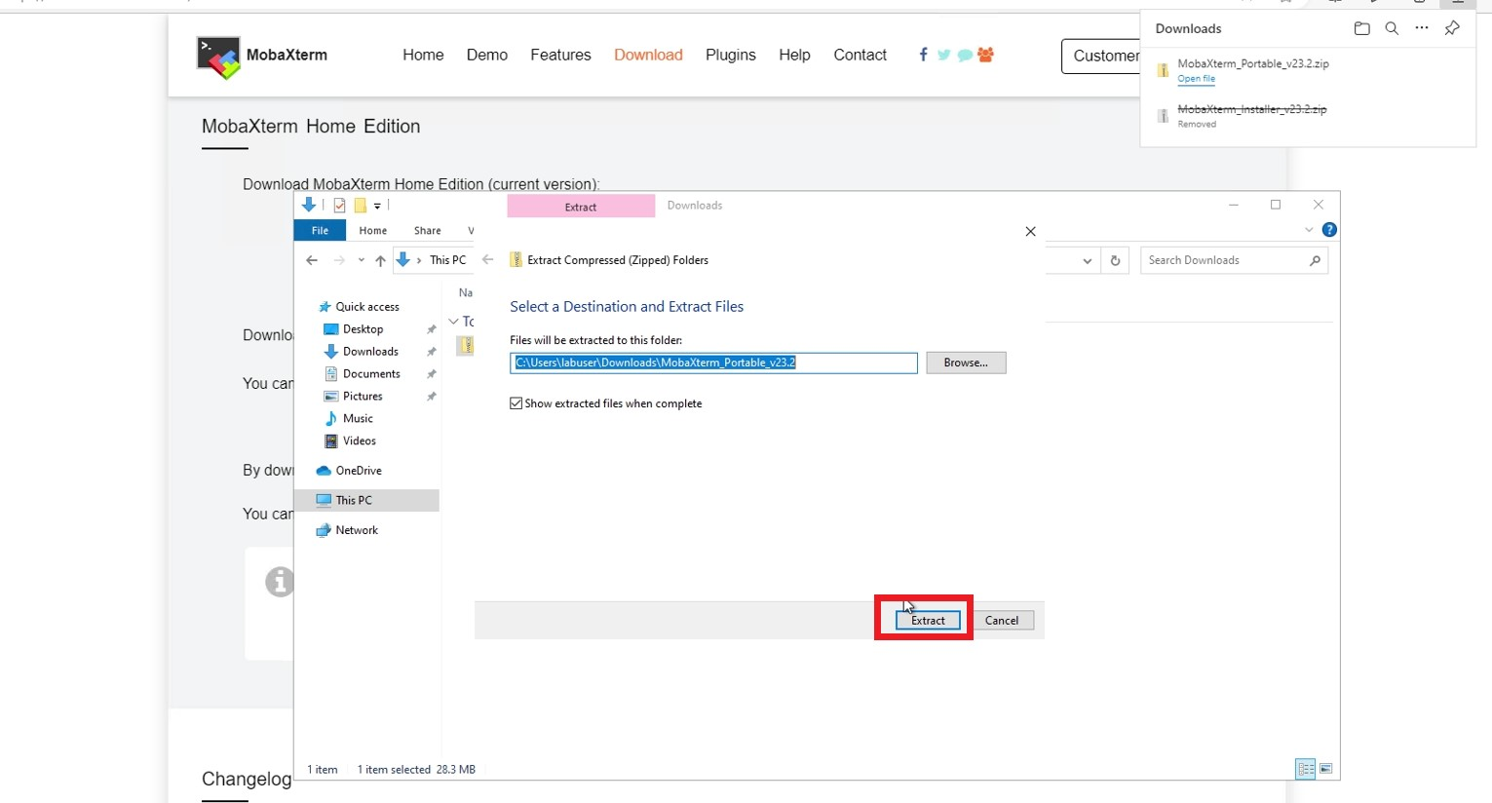Go up one folder level in Explorer
The height and width of the screenshot is (803, 1492).
380,260
